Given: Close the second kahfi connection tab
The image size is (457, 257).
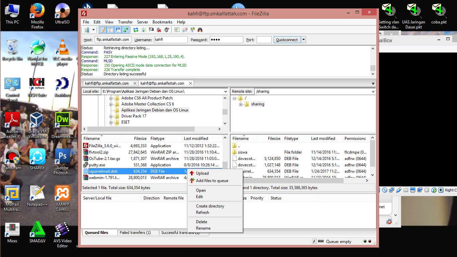Looking at the screenshot, I should point(190,83).
